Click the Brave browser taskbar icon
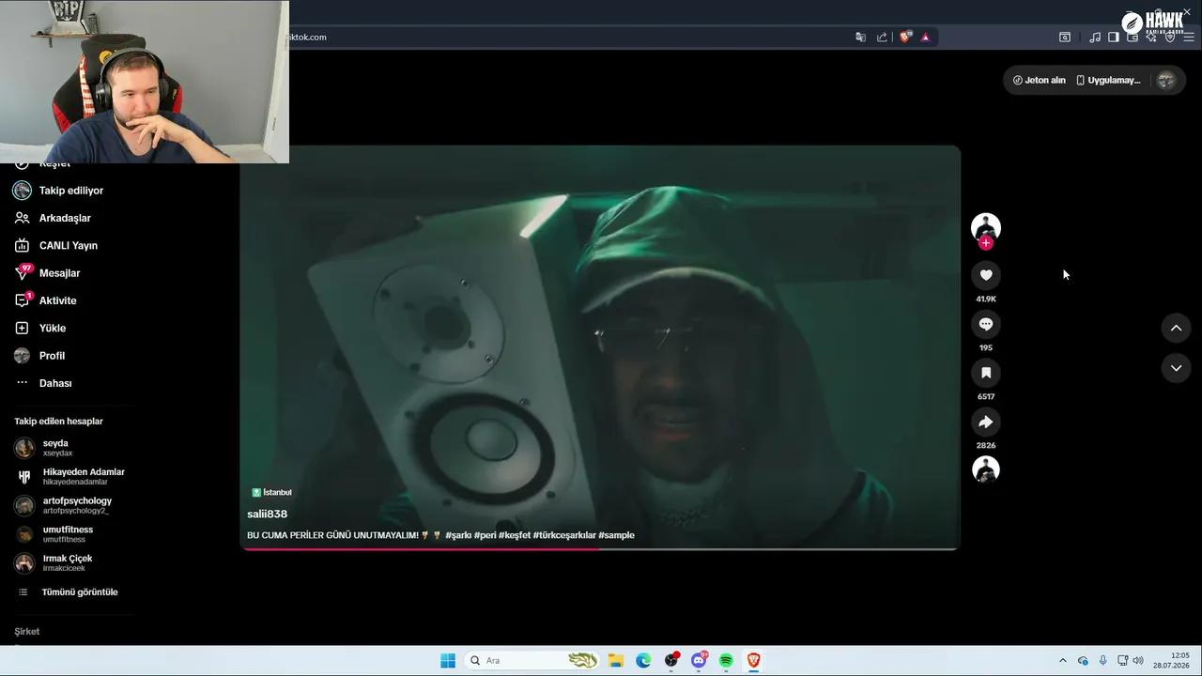This screenshot has height=676, width=1202. [x=753, y=661]
